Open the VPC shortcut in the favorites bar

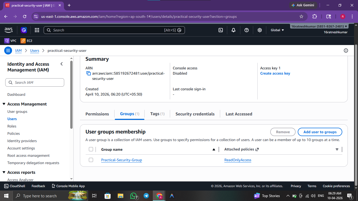10,41
